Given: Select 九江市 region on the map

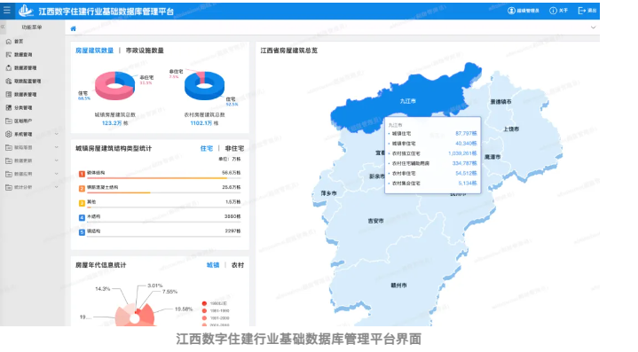Looking at the screenshot, I should (407, 101).
